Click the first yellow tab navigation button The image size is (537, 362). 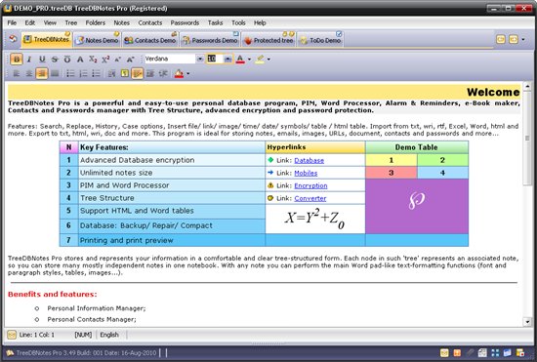click(x=501, y=39)
